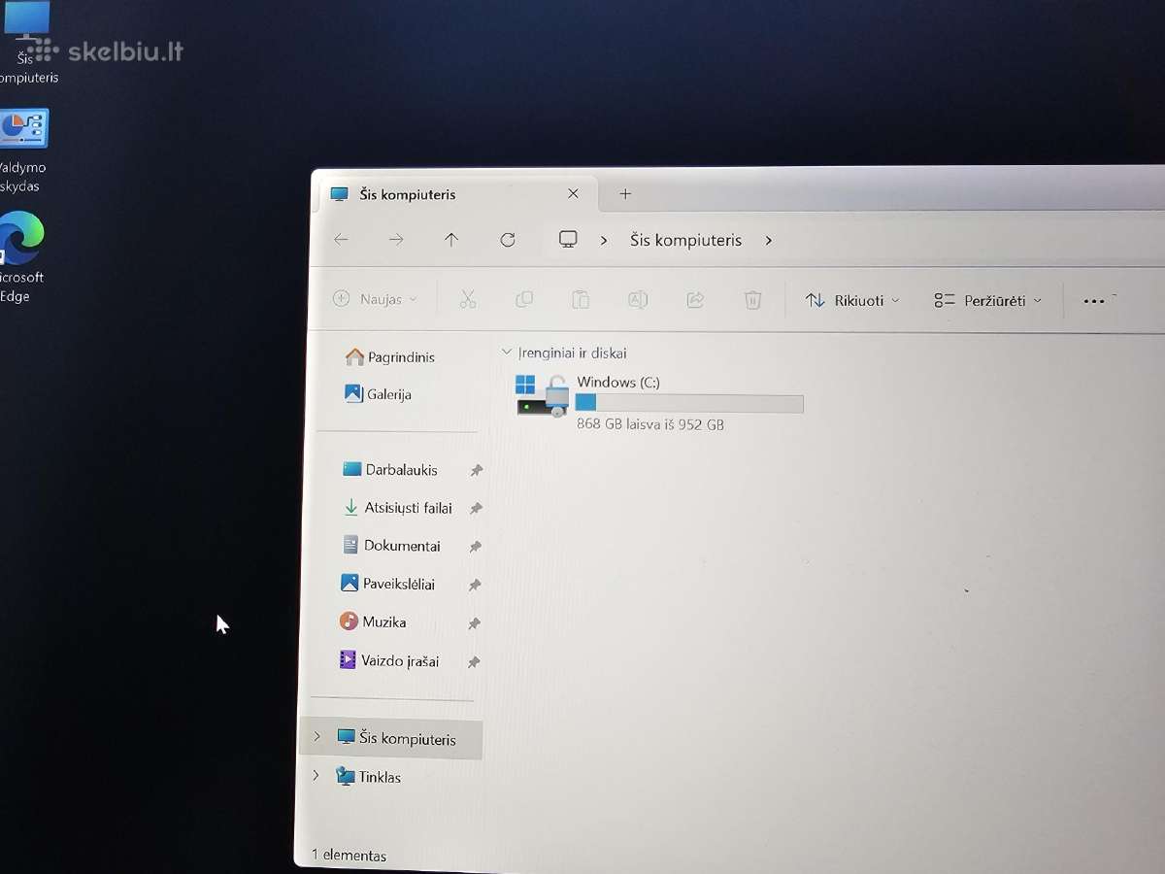Click the Windows (C:) storage usage bar

tap(689, 403)
